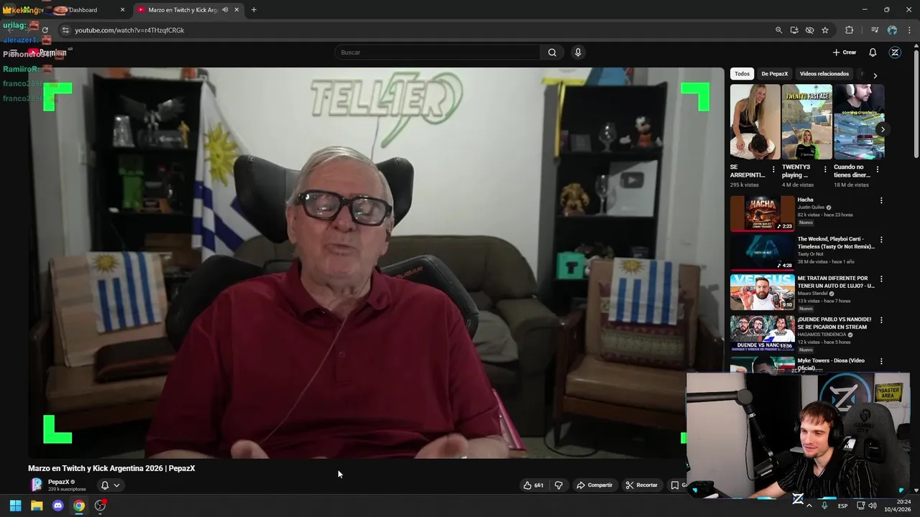Click the Chrome taskbar icon
This screenshot has height=517, width=920.
point(79,506)
